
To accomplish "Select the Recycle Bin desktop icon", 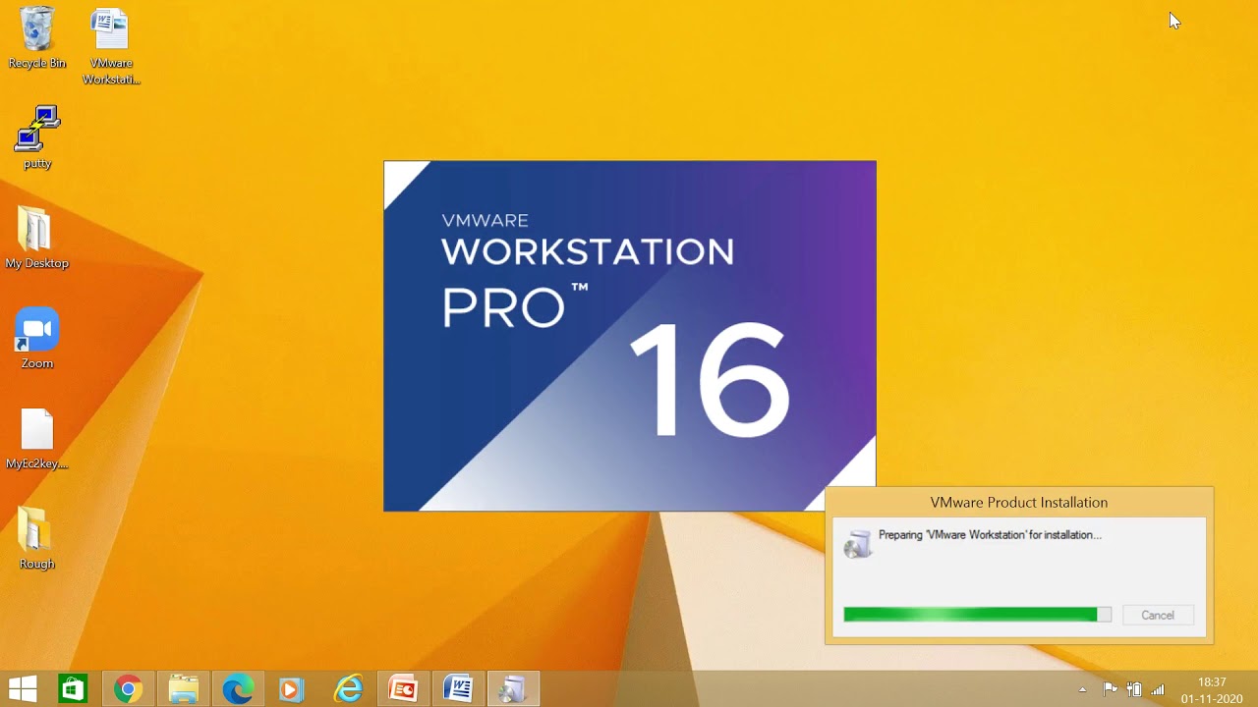I will [37, 38].
